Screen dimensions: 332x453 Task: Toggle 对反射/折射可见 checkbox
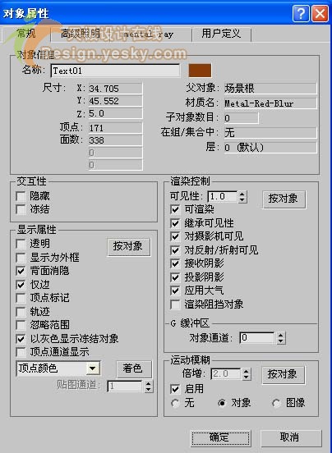(x=175, y=250)
